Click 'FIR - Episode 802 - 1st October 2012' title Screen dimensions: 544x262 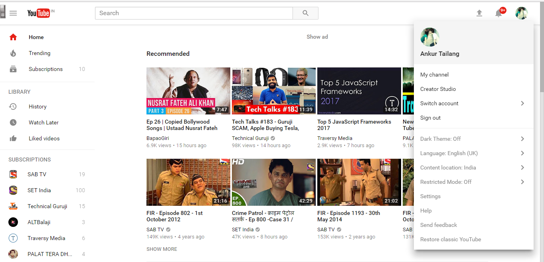pyautogui.click(x=174, y=216)
